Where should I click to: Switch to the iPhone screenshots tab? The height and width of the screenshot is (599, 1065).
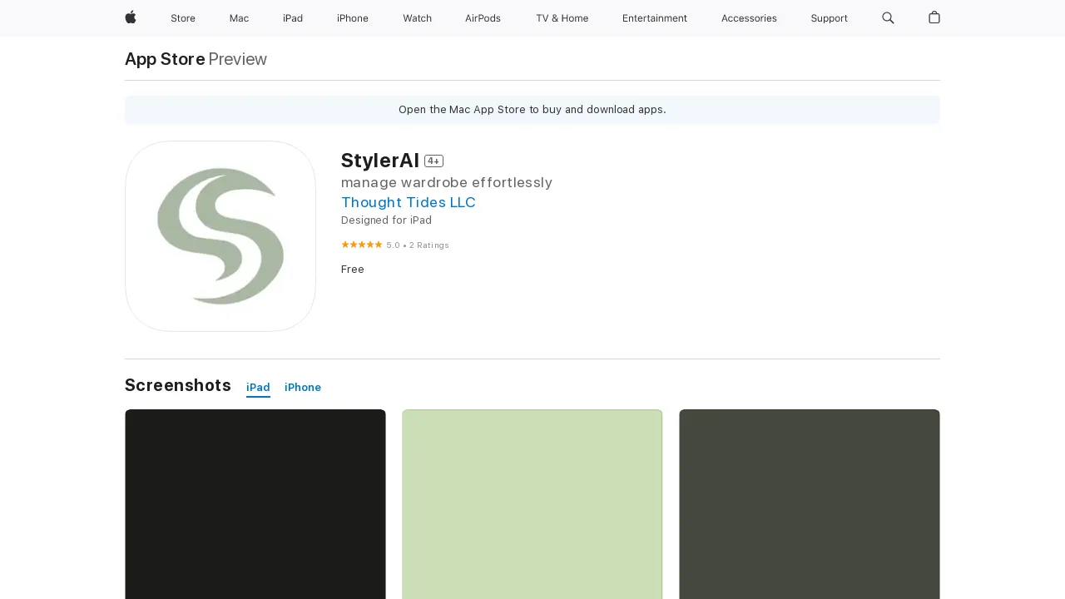(303, 388)
